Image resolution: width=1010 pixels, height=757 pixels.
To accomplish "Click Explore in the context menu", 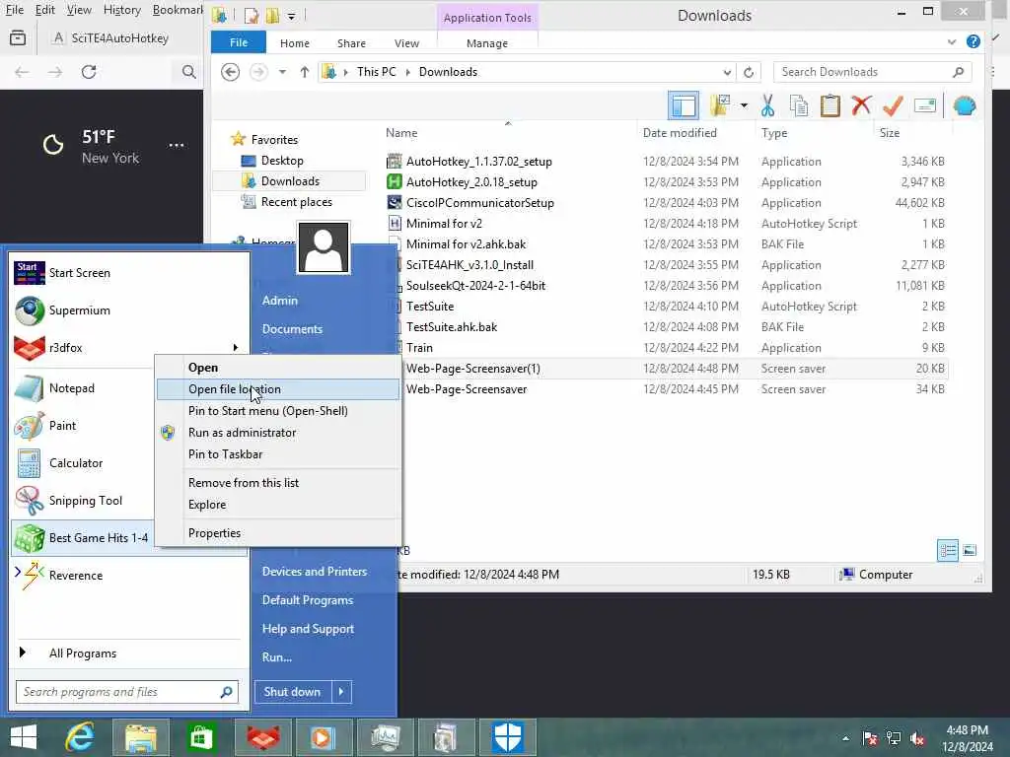I will (x=278, y=505).
